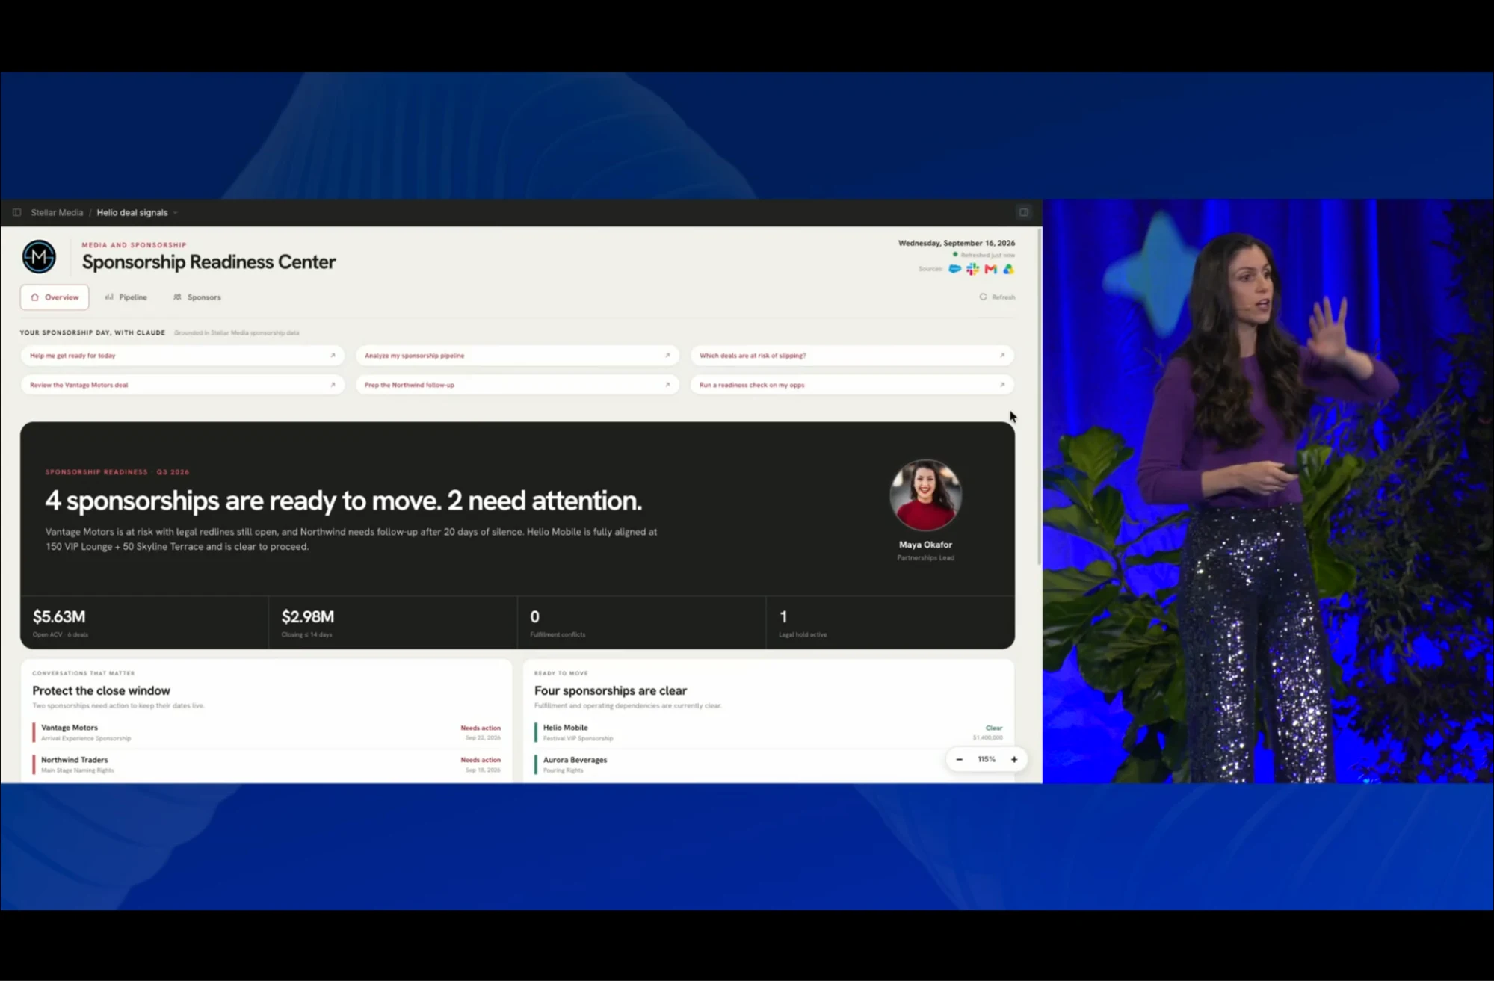
Task: Select the Overview tab
Action: pyautogui.click(x=55, y=297)
